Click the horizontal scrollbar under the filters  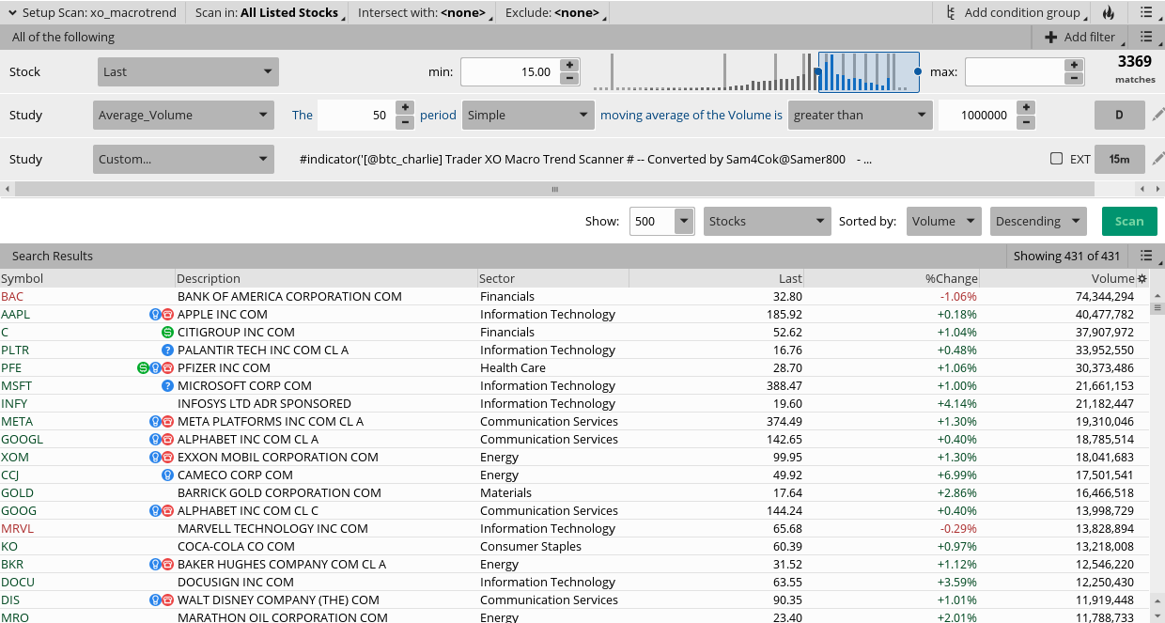pyautogui.click(x=554, y=189)
